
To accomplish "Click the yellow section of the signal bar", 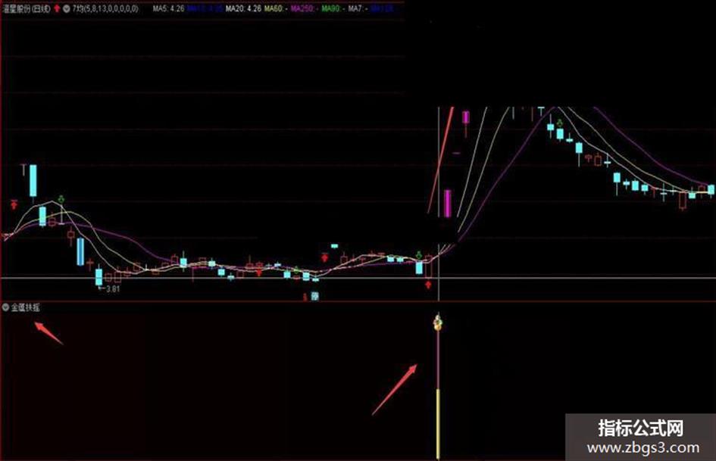I will (x=438, y=424).
